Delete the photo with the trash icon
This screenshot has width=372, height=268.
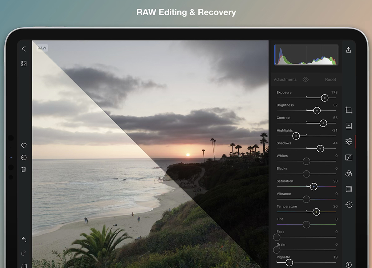tap(24, 169)
